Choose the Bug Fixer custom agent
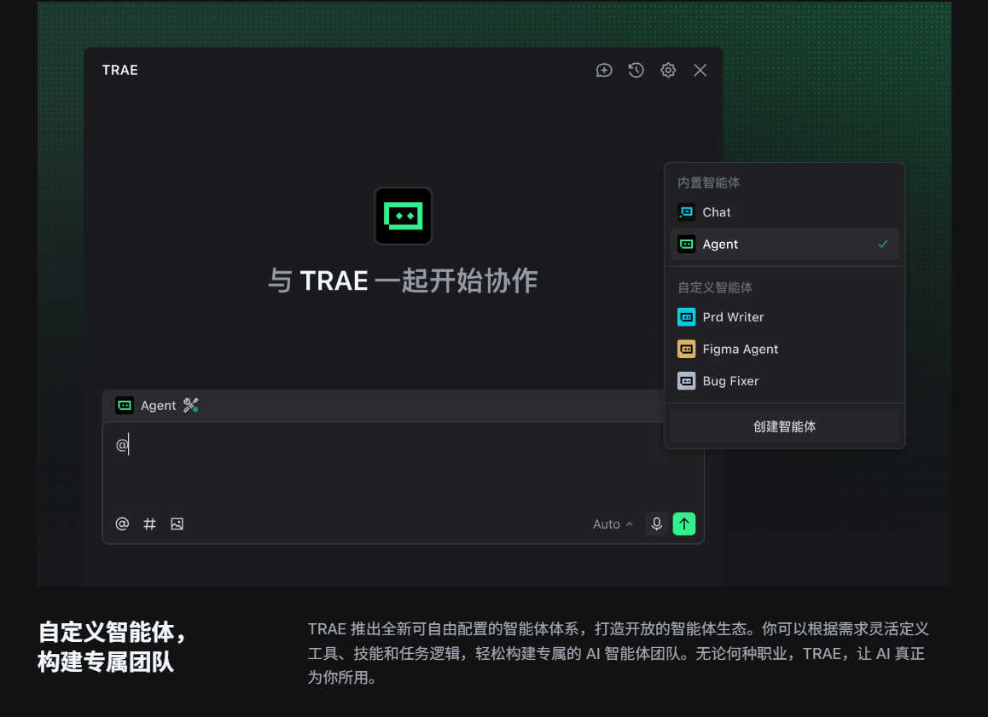Viewport: 988px width, 717px height. click(x=784, y=381)
